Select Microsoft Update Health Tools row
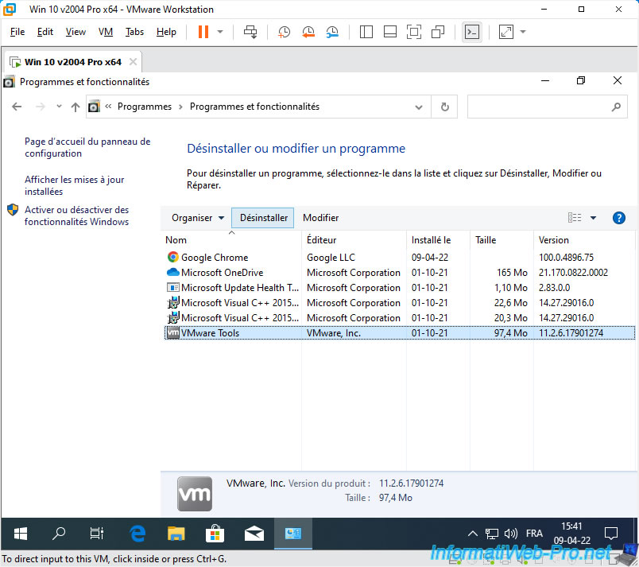This screenshot has width=639, height=567. click(x=399, y=288)
